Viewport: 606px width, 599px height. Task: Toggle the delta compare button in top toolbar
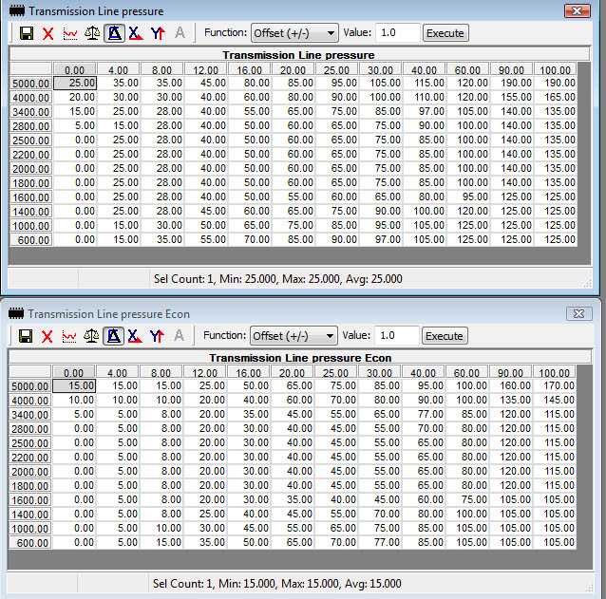pos(114,33)
